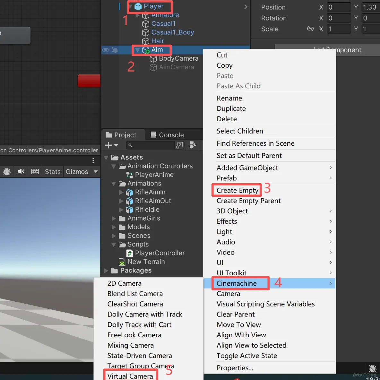Enable the Stats overlay
This screenshot has height=380, width=380.
pyautogui.click(x=53, y=171)
